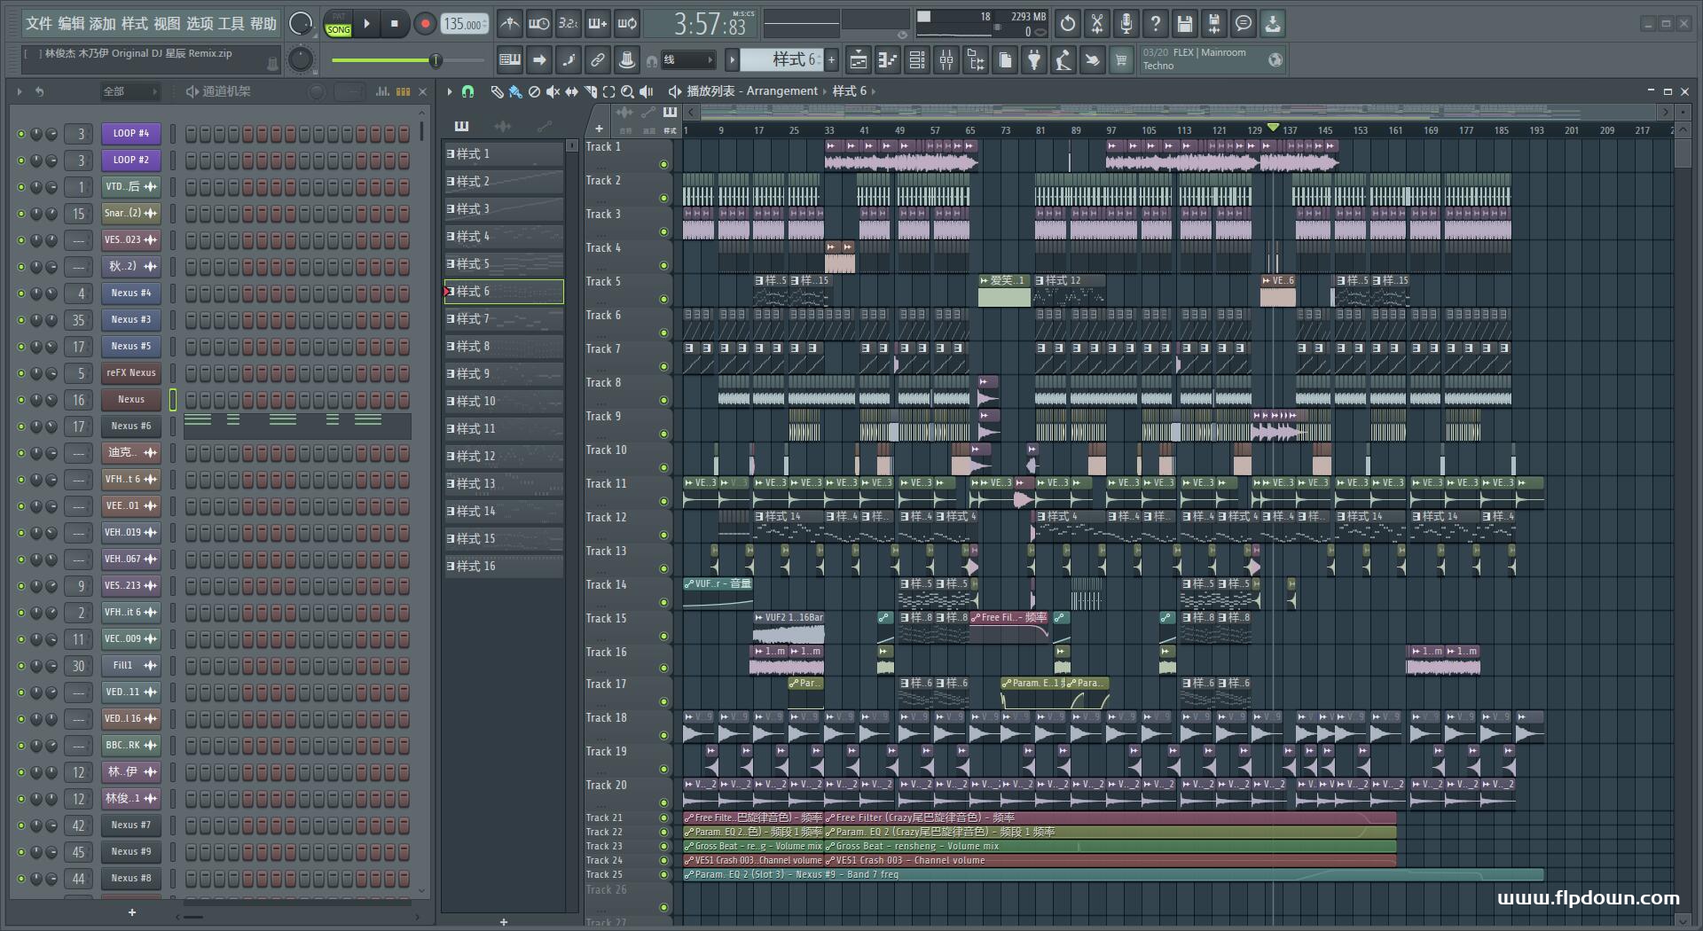Screen dimensions: 1703x931
Task: Click the undo history circular arrow icon
Action: 1068,24
